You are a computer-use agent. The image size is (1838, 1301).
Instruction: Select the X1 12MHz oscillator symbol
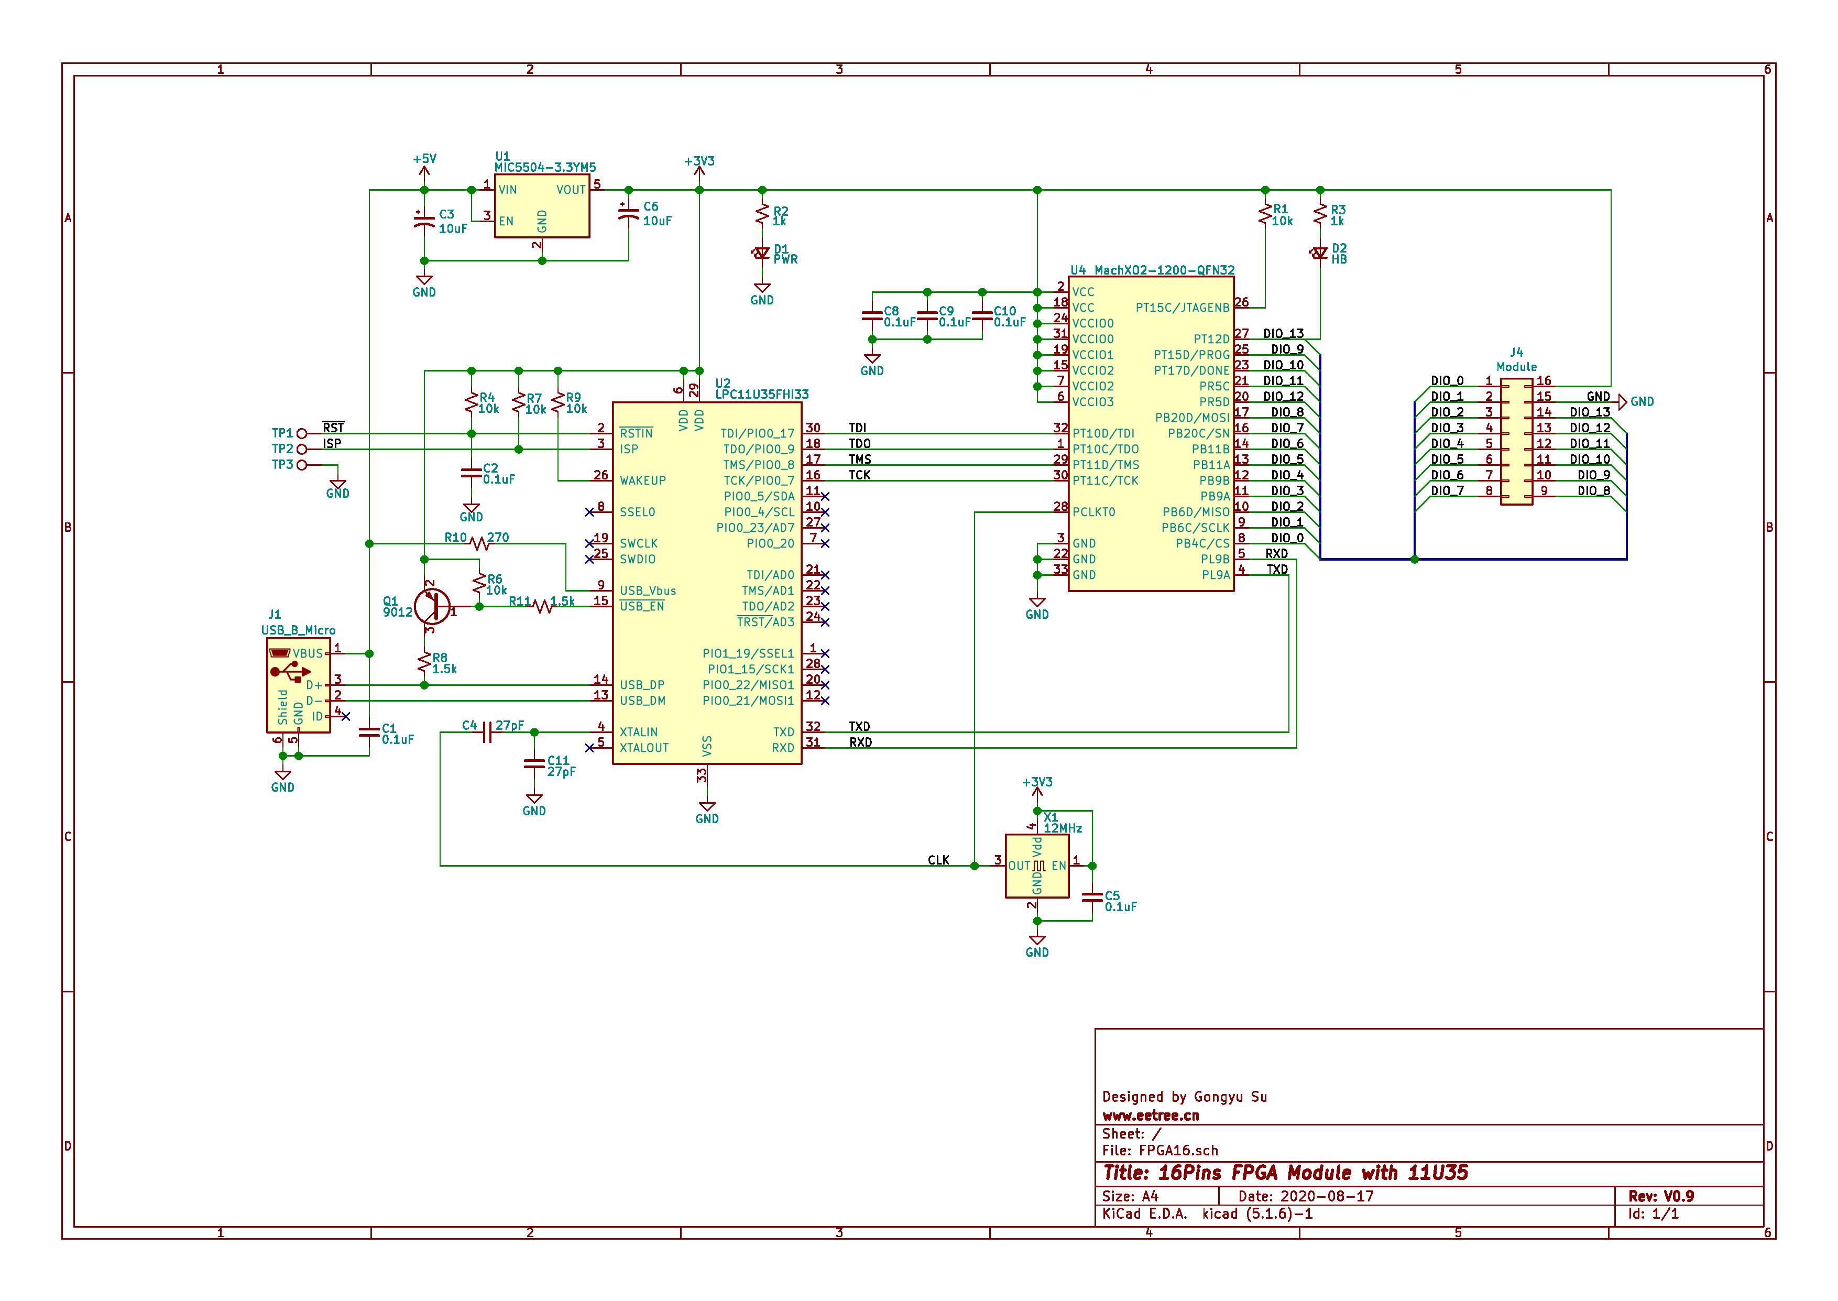pos(1036,865)
